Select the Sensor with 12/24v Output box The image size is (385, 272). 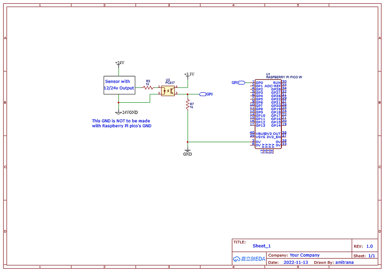(x=119, y=85)
